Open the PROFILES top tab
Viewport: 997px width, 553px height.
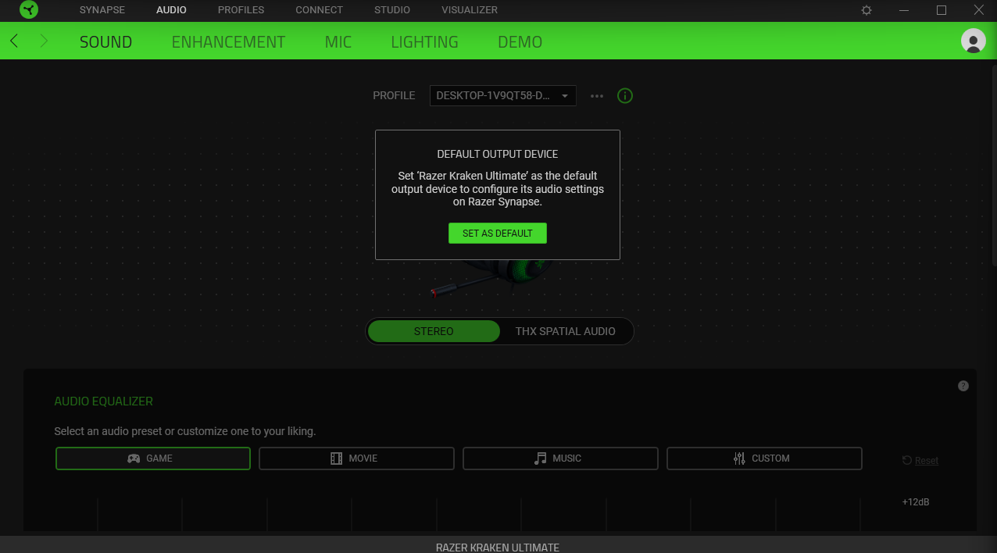pos(241,10)
